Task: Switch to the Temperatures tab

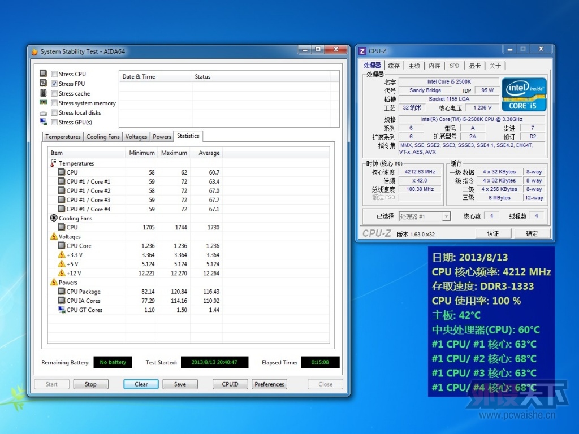Action: click(63, 137)
